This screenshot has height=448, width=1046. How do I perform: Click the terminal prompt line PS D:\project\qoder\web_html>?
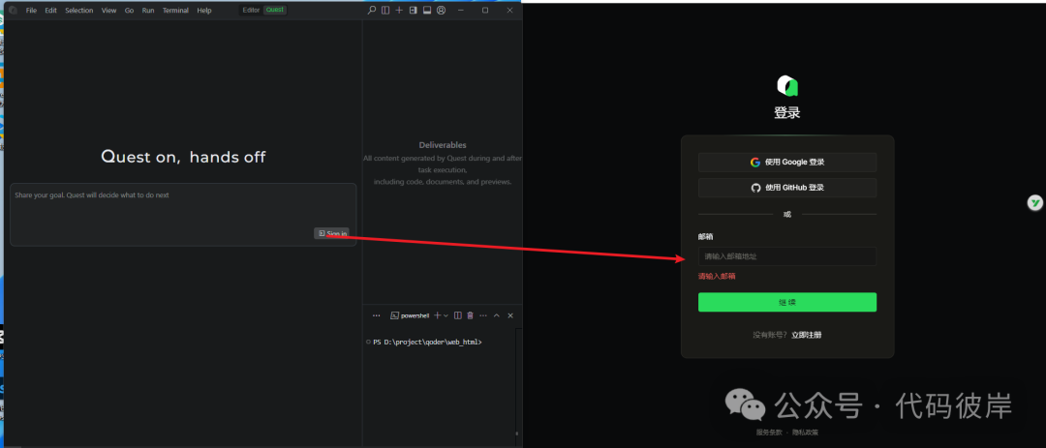tap(427, 342)
